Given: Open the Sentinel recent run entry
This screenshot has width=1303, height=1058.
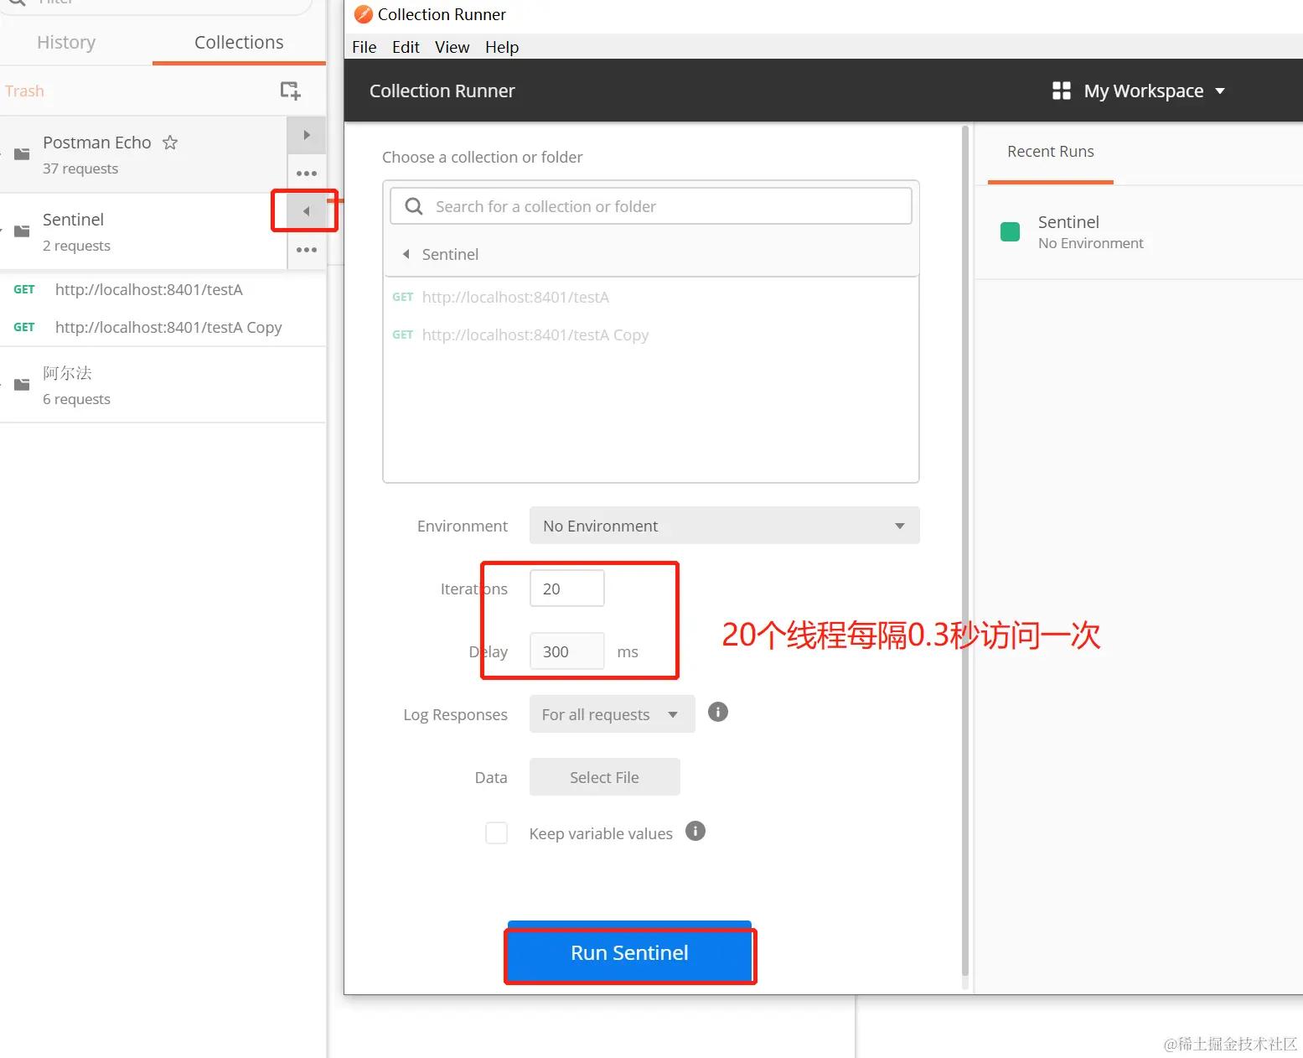Looking at the screenshot, I should tap(1139, 232).
